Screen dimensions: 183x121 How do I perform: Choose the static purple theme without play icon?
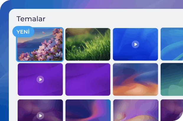(88, 79)
